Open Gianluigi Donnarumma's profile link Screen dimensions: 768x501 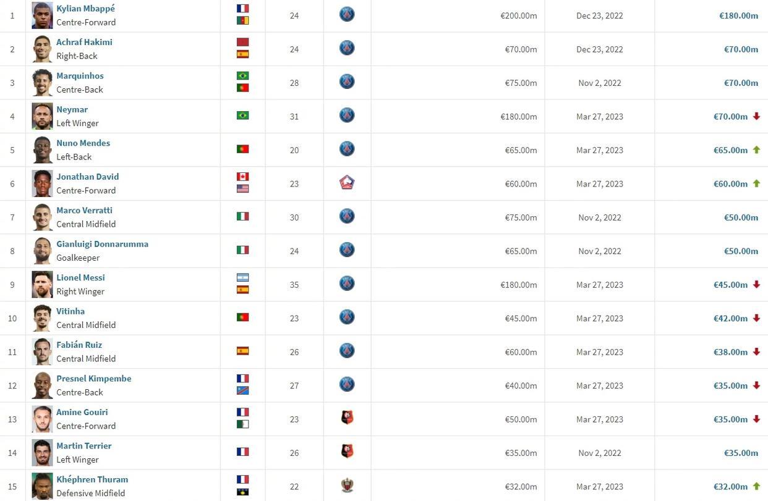click(102, 244)
